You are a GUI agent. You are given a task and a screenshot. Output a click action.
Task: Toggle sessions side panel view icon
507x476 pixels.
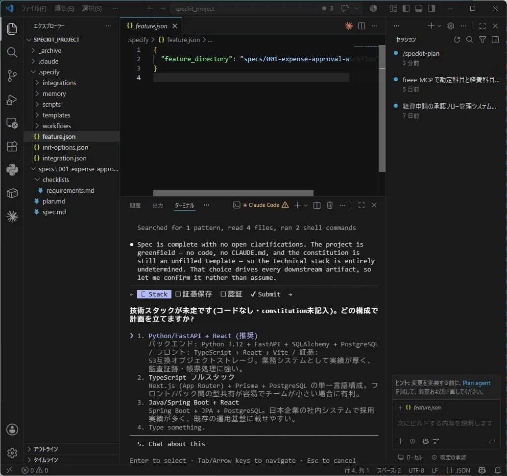point(495,40)
